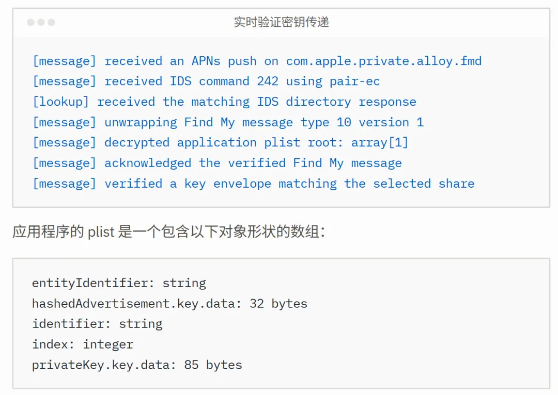Click the third gray window dot
The width and height of the screenshot is (558, 395).
click(x=51, y=22)
